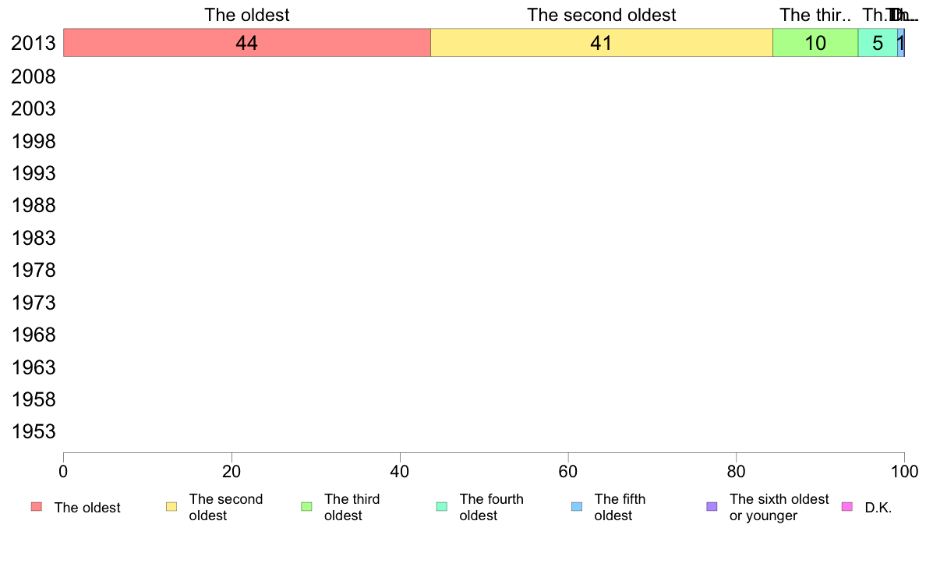Click the teal 'The fourth oldest' legend swatch
926x574 pixels.
click(x=442, y=507)
